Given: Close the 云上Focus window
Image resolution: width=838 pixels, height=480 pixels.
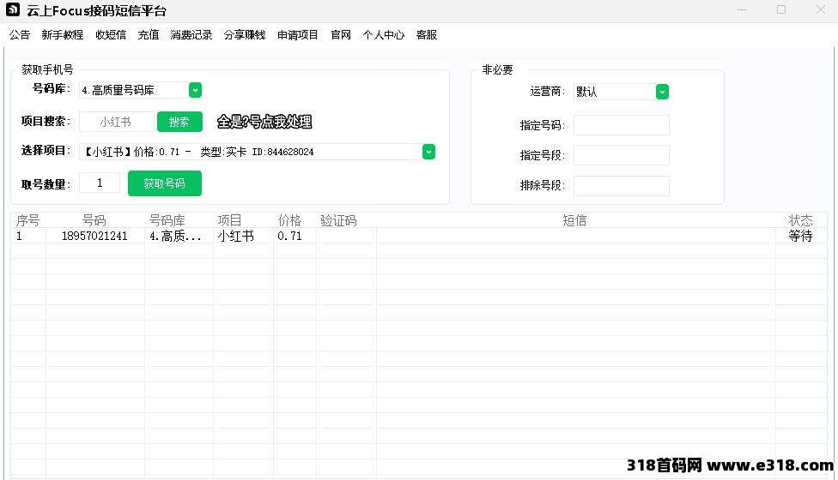Looking at the screenshot, I should [x=821, y=9].
